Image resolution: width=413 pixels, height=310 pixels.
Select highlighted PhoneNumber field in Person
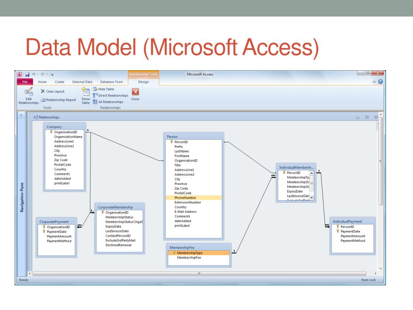(194, 198)
